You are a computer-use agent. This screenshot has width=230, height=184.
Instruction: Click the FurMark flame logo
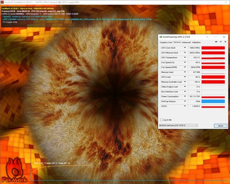[14, 170]
